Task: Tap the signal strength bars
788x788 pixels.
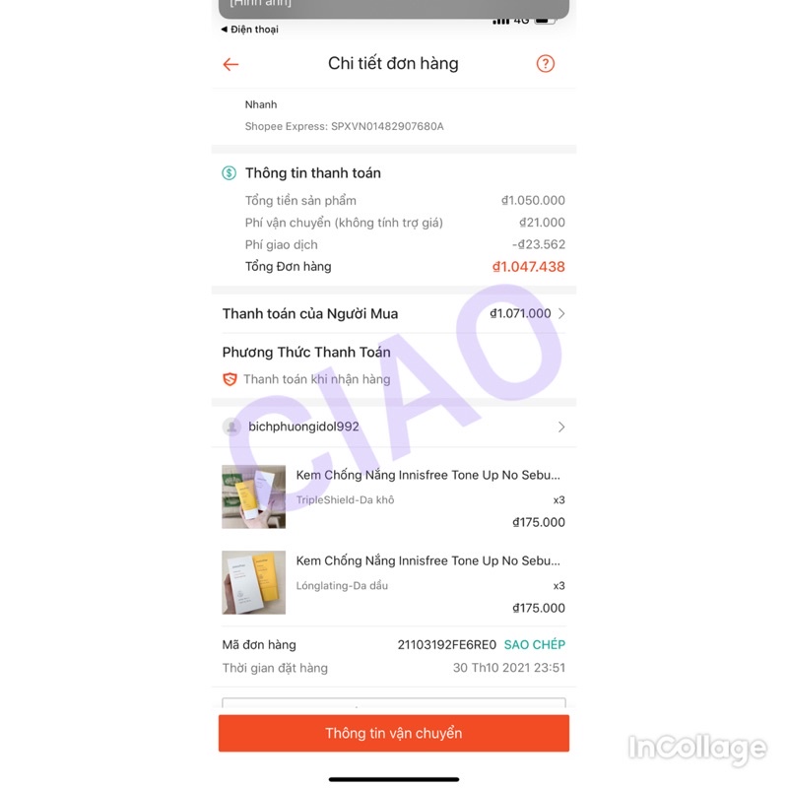Action: (x=500, y=21)
